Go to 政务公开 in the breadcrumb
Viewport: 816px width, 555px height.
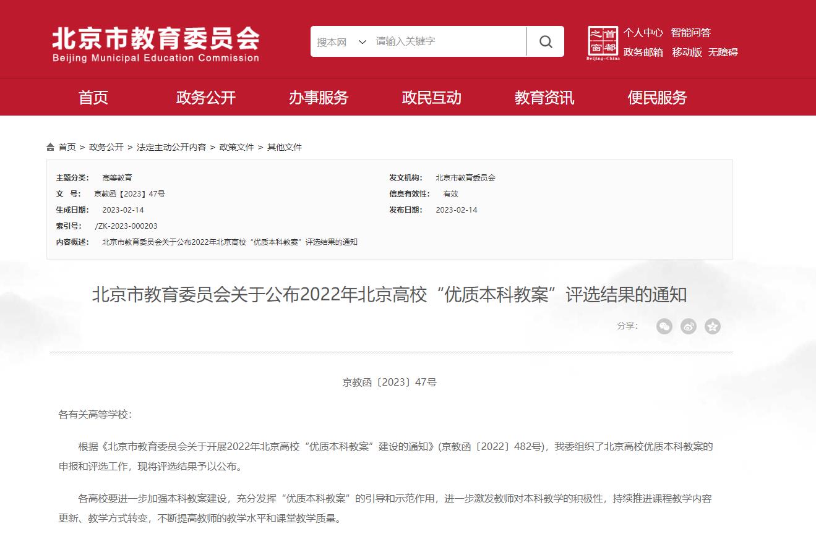(106, 147)
